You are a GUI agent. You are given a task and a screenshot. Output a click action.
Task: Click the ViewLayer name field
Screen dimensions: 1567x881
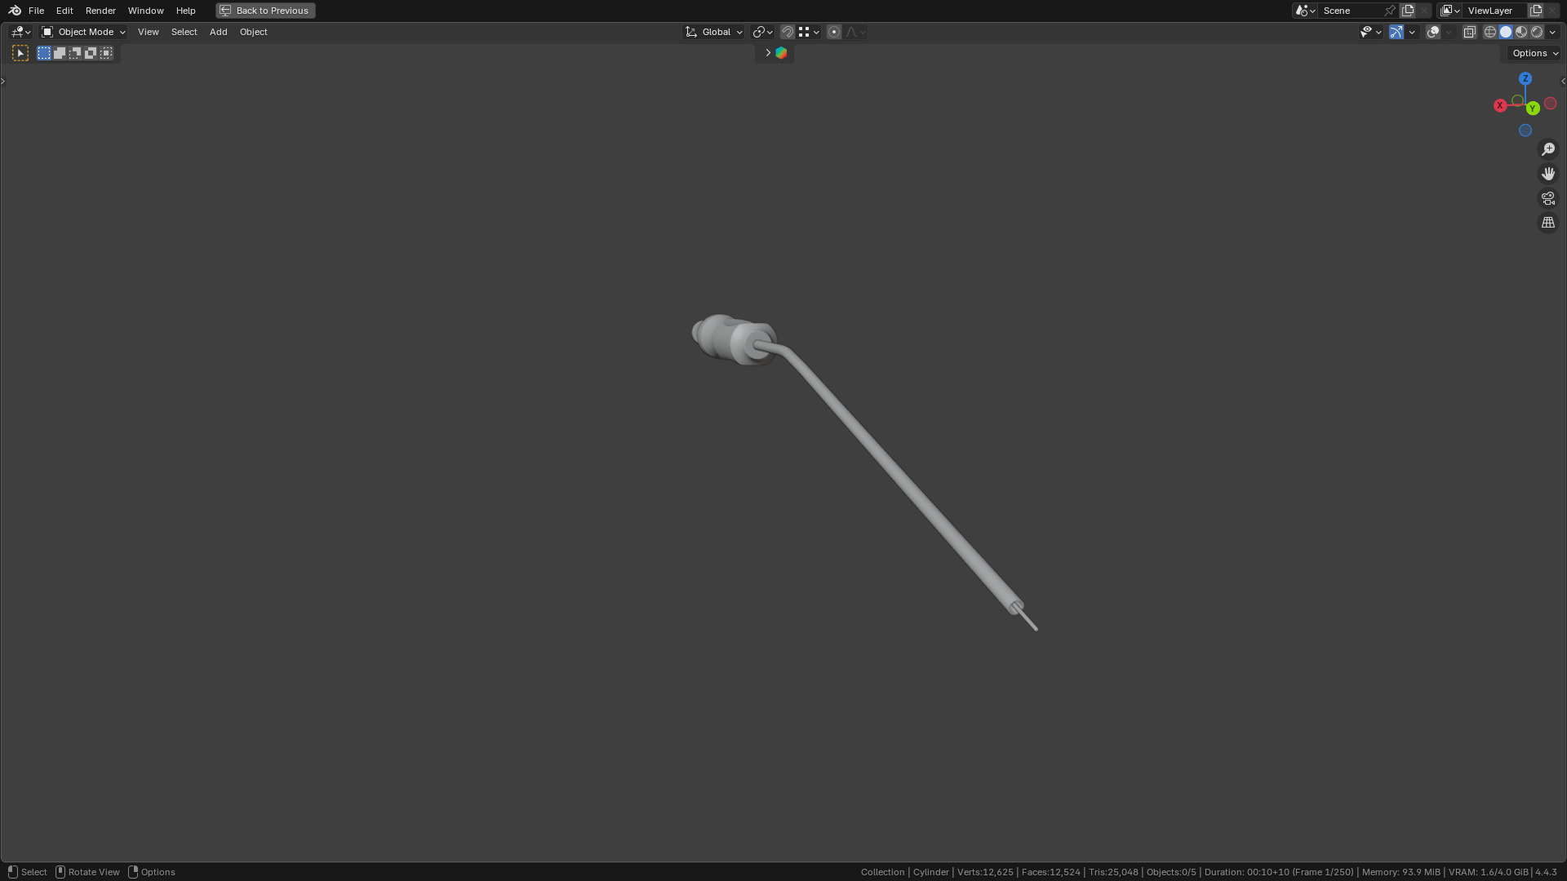click(x=1495, y=11)
